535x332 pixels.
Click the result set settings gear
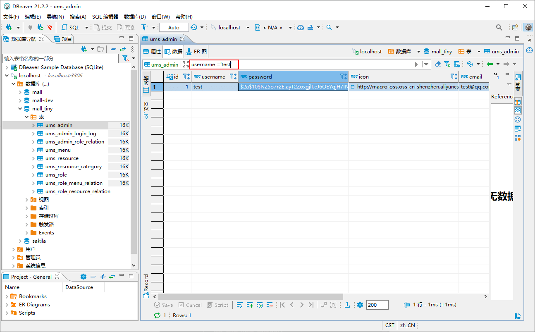pyautogui.click(x=360, y=305)
